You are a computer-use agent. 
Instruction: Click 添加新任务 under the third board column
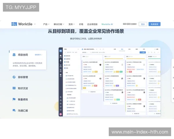(x=136, y=114)
